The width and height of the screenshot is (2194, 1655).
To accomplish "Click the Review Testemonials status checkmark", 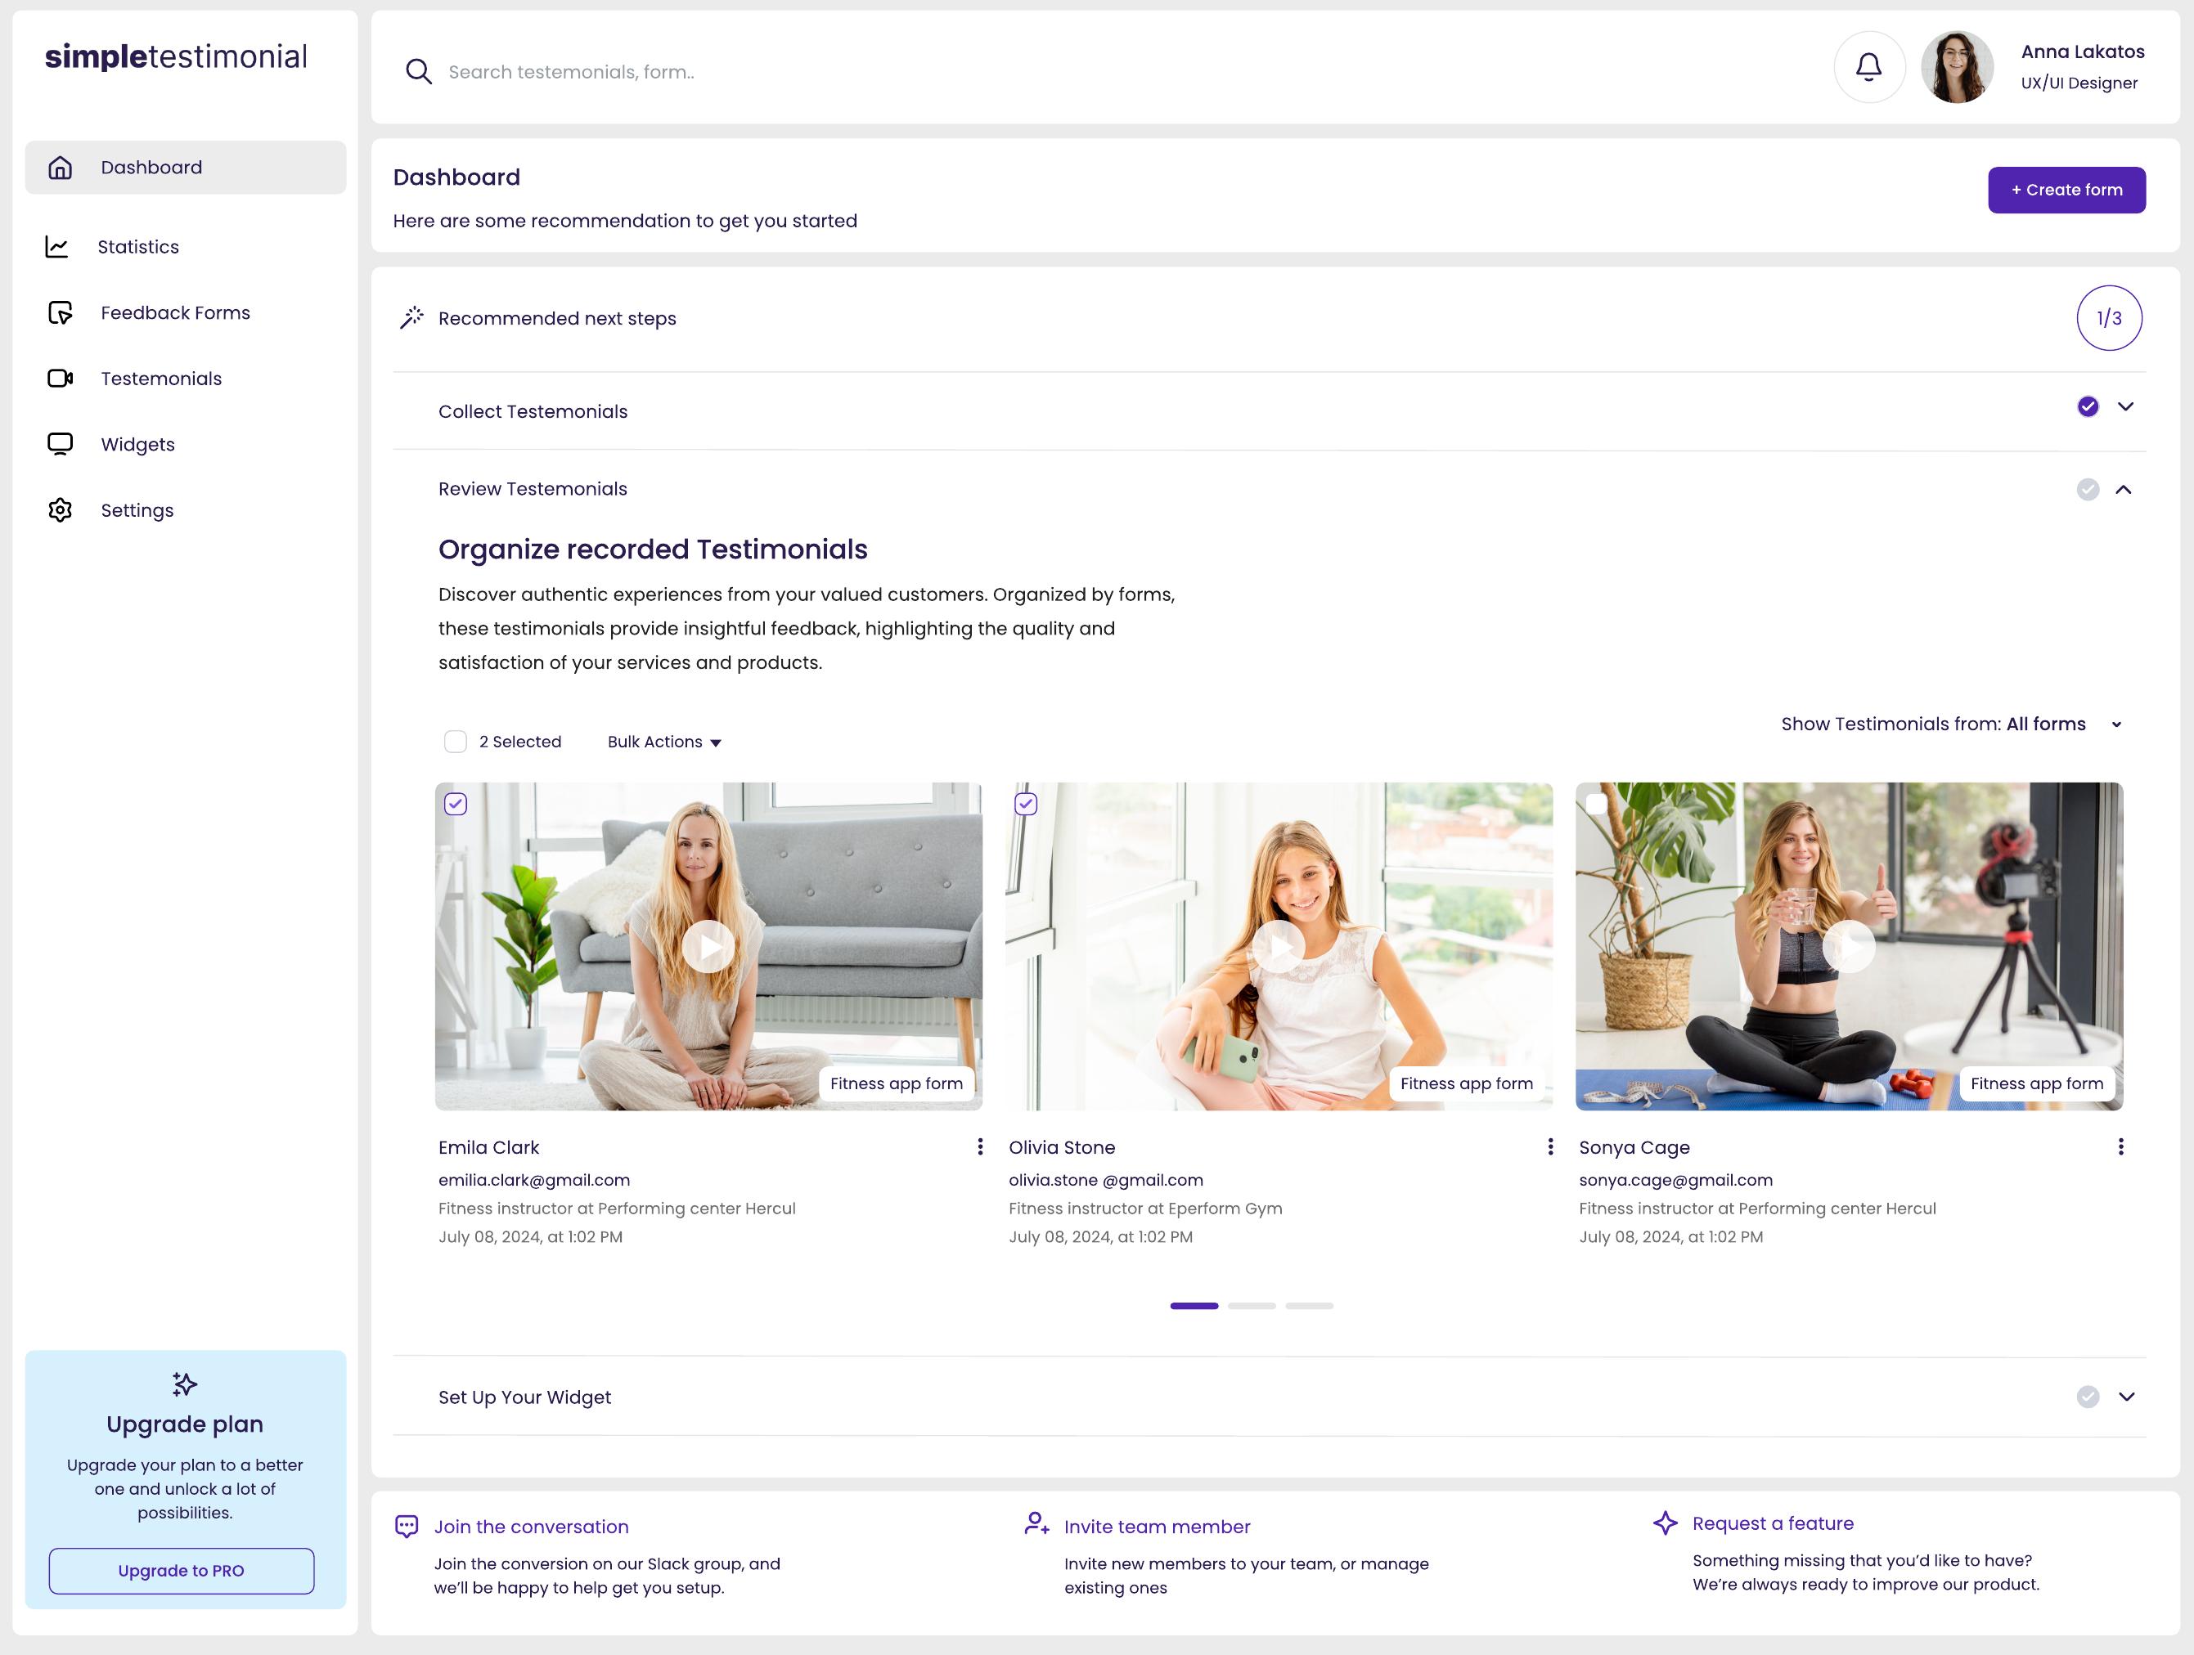I will (x=2088, y=490).
